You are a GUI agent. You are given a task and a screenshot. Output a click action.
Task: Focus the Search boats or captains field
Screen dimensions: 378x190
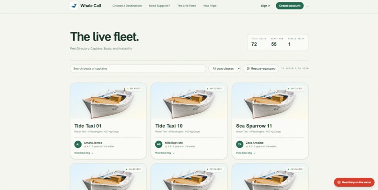[x=138, y=68]
